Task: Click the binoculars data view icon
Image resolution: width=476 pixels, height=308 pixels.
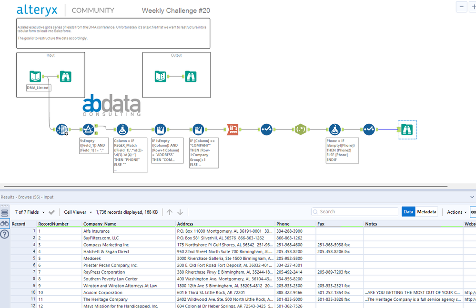Action: click(x=5, y=224)
